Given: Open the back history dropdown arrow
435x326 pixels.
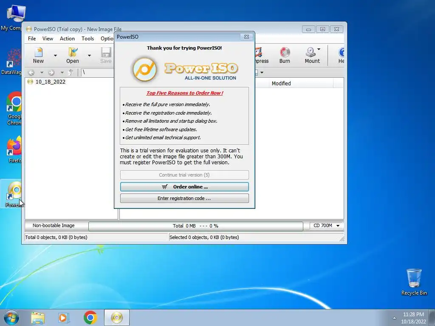Looking at the screenshot, I should coord(42,73).
